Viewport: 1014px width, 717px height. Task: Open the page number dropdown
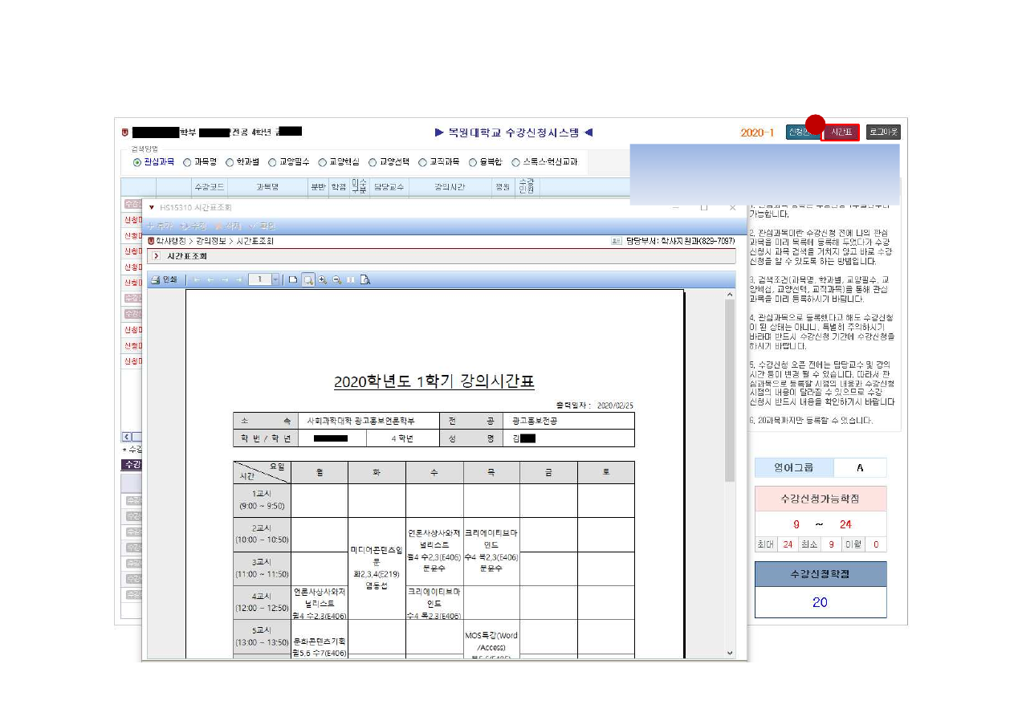[x=275, y=279]
